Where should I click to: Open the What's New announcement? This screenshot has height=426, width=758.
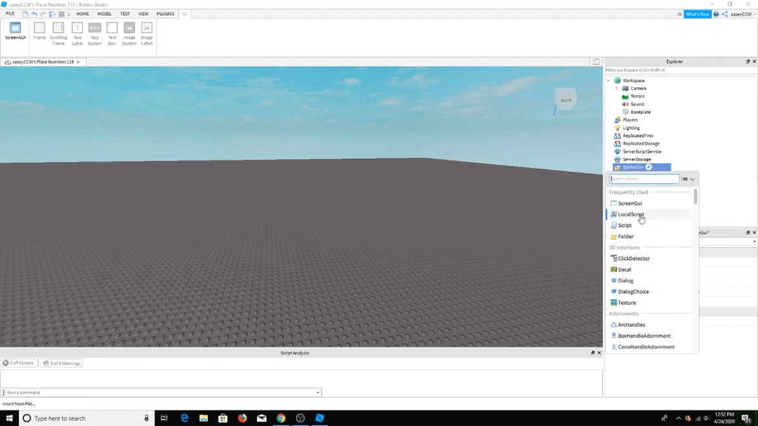tap(697, 13)
